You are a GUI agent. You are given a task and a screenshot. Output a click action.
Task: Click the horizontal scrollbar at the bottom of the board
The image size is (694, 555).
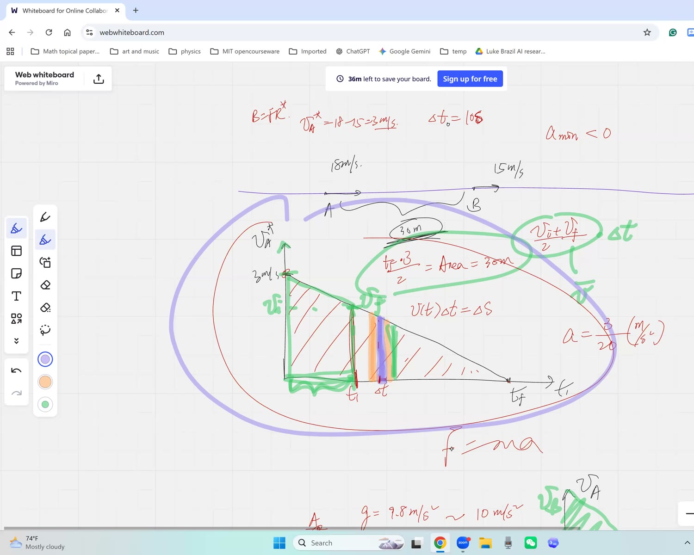coord(291,528)
